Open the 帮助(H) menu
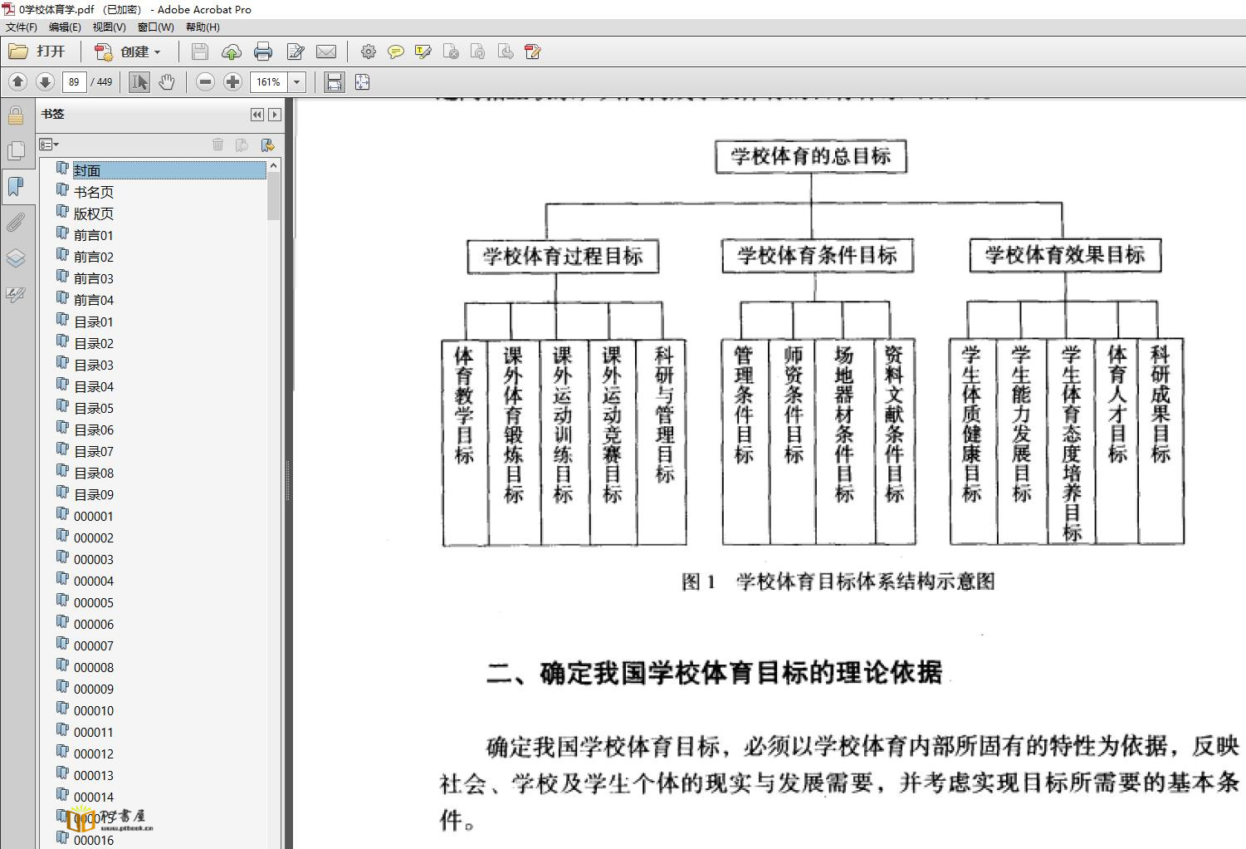This screenshot has height=849, width=1246. coord(203,27)
